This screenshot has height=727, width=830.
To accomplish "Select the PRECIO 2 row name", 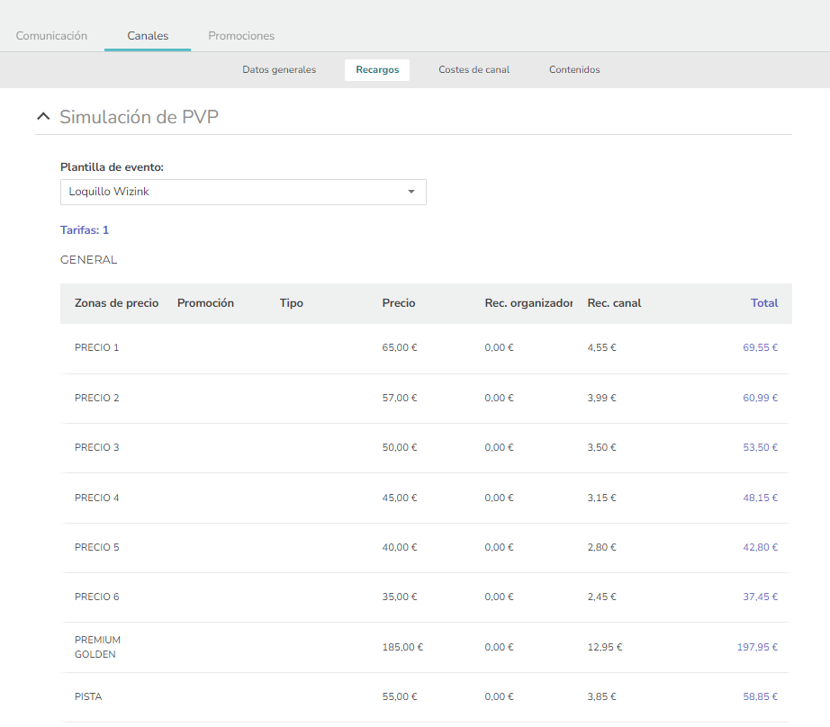I will click(97, 398).
